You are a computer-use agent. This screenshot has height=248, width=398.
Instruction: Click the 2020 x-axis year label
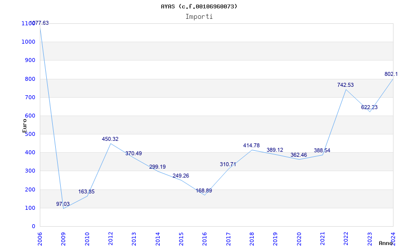[x=298, y=239]
